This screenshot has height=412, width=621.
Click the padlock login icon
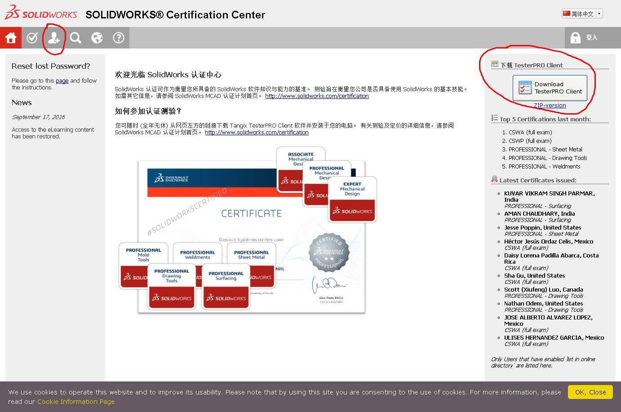tap(577, 37)
